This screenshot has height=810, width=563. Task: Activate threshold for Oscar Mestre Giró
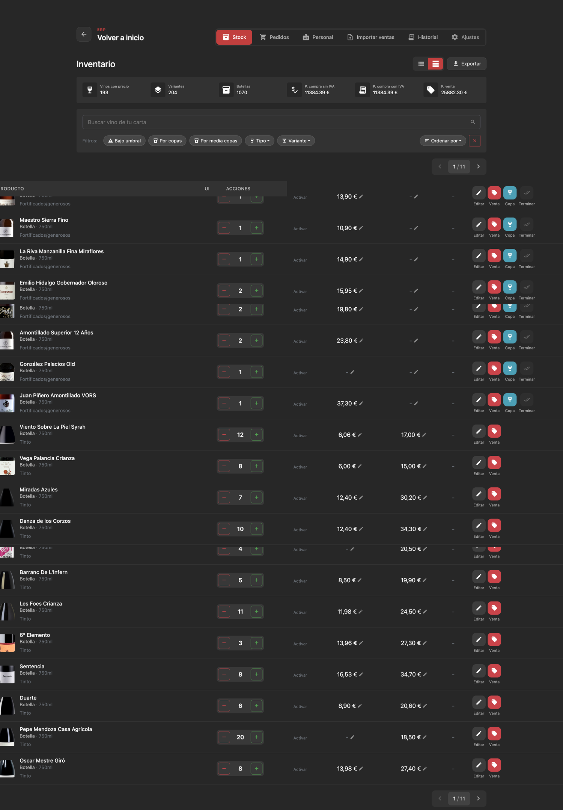(300, 769)
